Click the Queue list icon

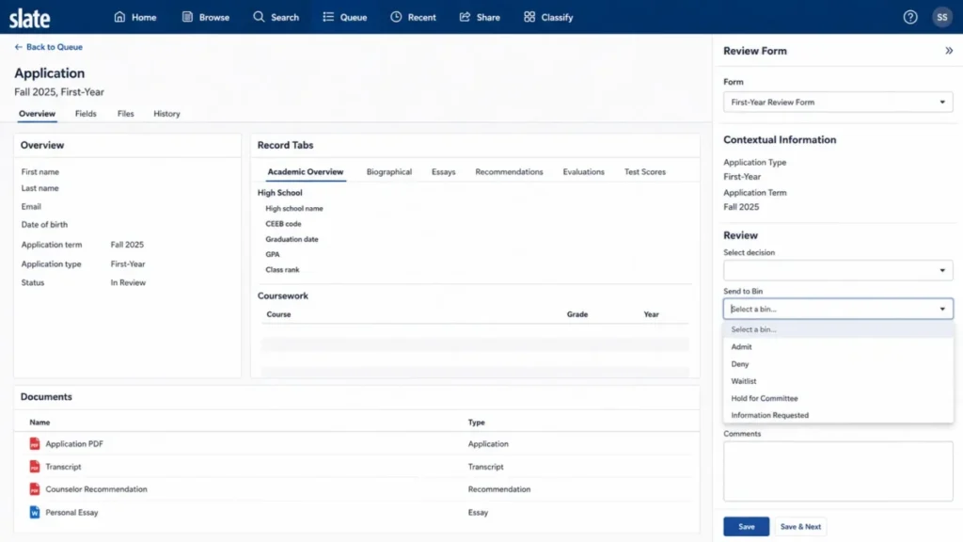(328, 17)
